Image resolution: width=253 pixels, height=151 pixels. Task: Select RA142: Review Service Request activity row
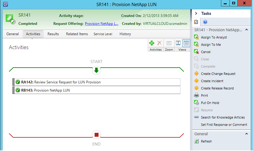[x=96, y=82]
